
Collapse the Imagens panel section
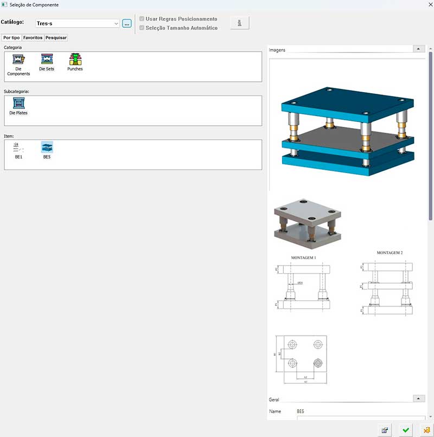418,49
